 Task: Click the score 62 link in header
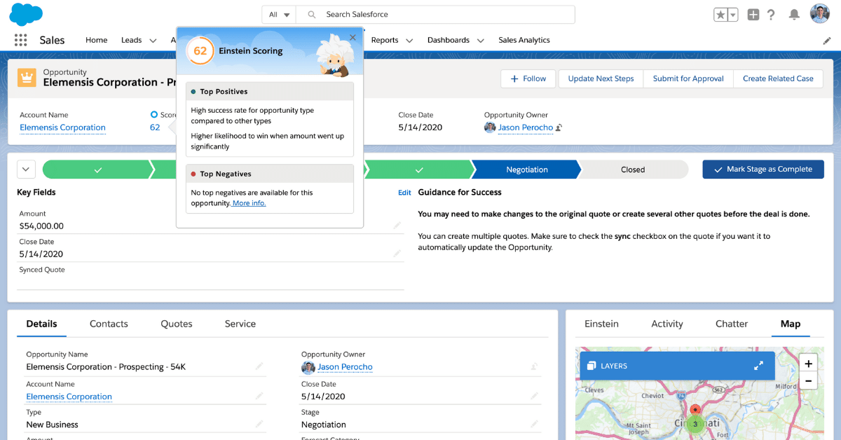155,128
